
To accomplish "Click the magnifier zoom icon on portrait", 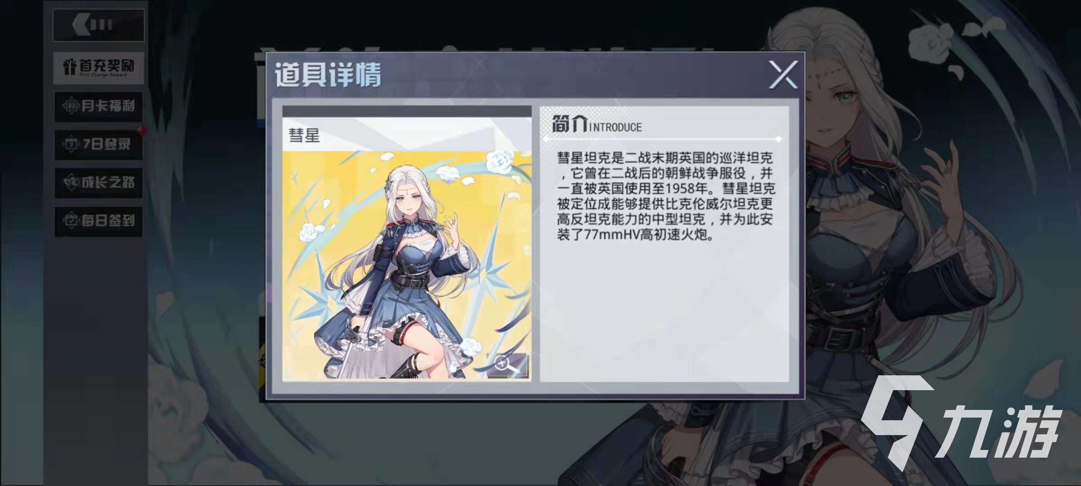I will pos(507,365).
